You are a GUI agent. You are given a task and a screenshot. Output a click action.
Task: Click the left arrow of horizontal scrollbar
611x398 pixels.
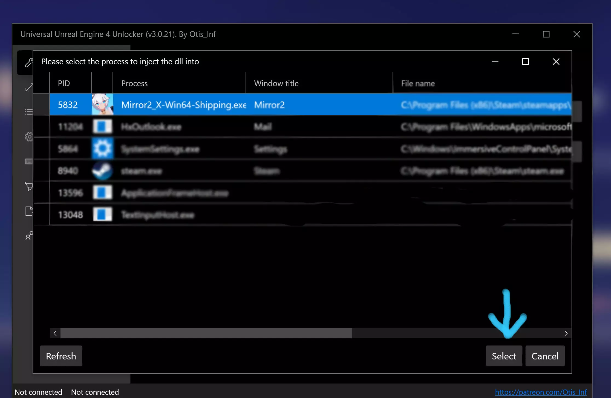click(x=55, y=333)
